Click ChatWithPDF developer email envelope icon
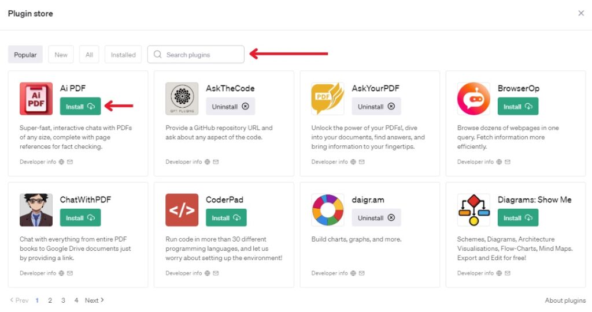 click(70, 273)
